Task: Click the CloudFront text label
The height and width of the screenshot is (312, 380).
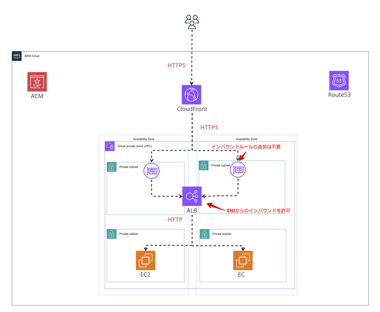Action: [x=192, y=109]
